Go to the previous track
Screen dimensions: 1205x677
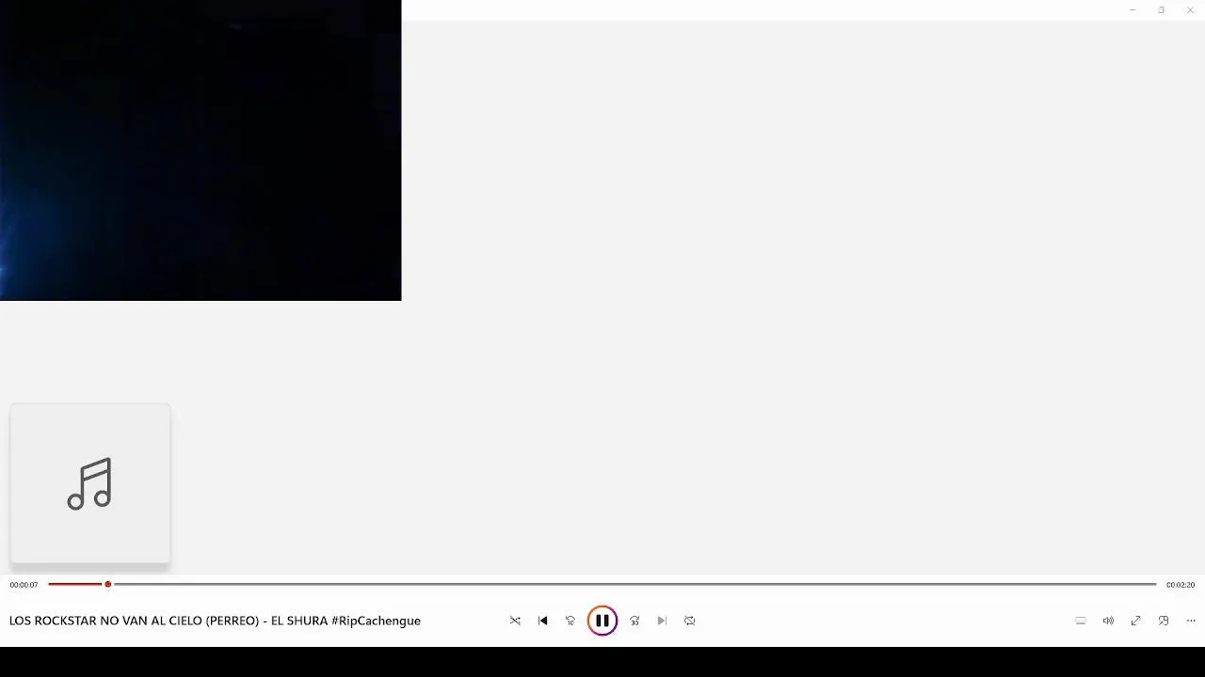(542, 621)
